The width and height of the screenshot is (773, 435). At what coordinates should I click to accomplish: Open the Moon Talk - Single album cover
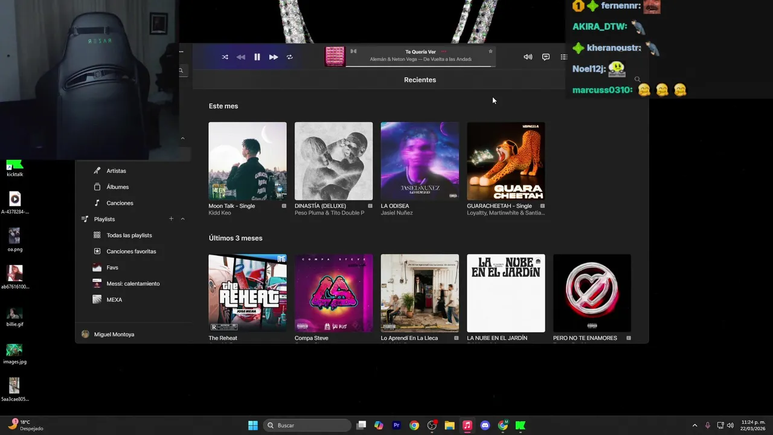coord(248,161)
